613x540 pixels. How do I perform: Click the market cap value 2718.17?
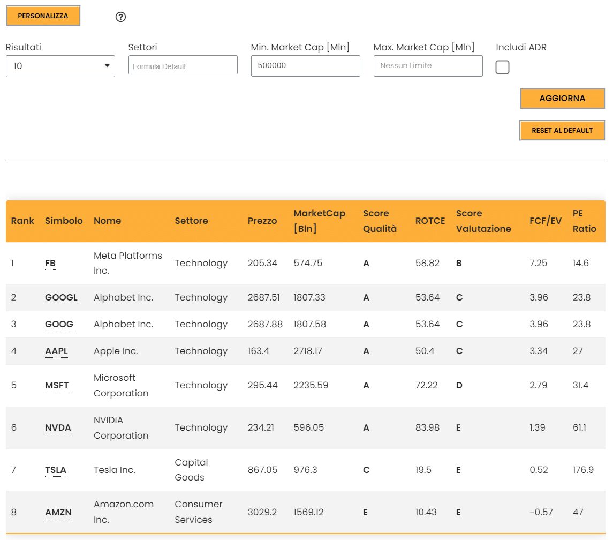[x=308, y=351]
